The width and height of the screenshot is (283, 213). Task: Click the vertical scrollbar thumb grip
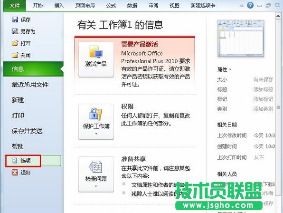click(278, 107)
